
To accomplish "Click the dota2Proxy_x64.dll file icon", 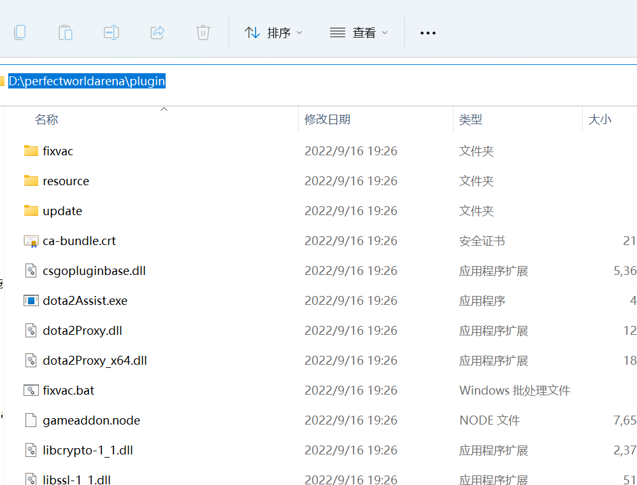I will 31,360.
